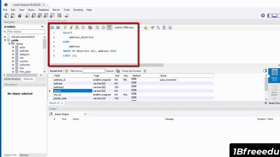Rollback the transaction icon
Image resolution: width=280 pixels, height=157 pixels.
click(x=103, y=27)
